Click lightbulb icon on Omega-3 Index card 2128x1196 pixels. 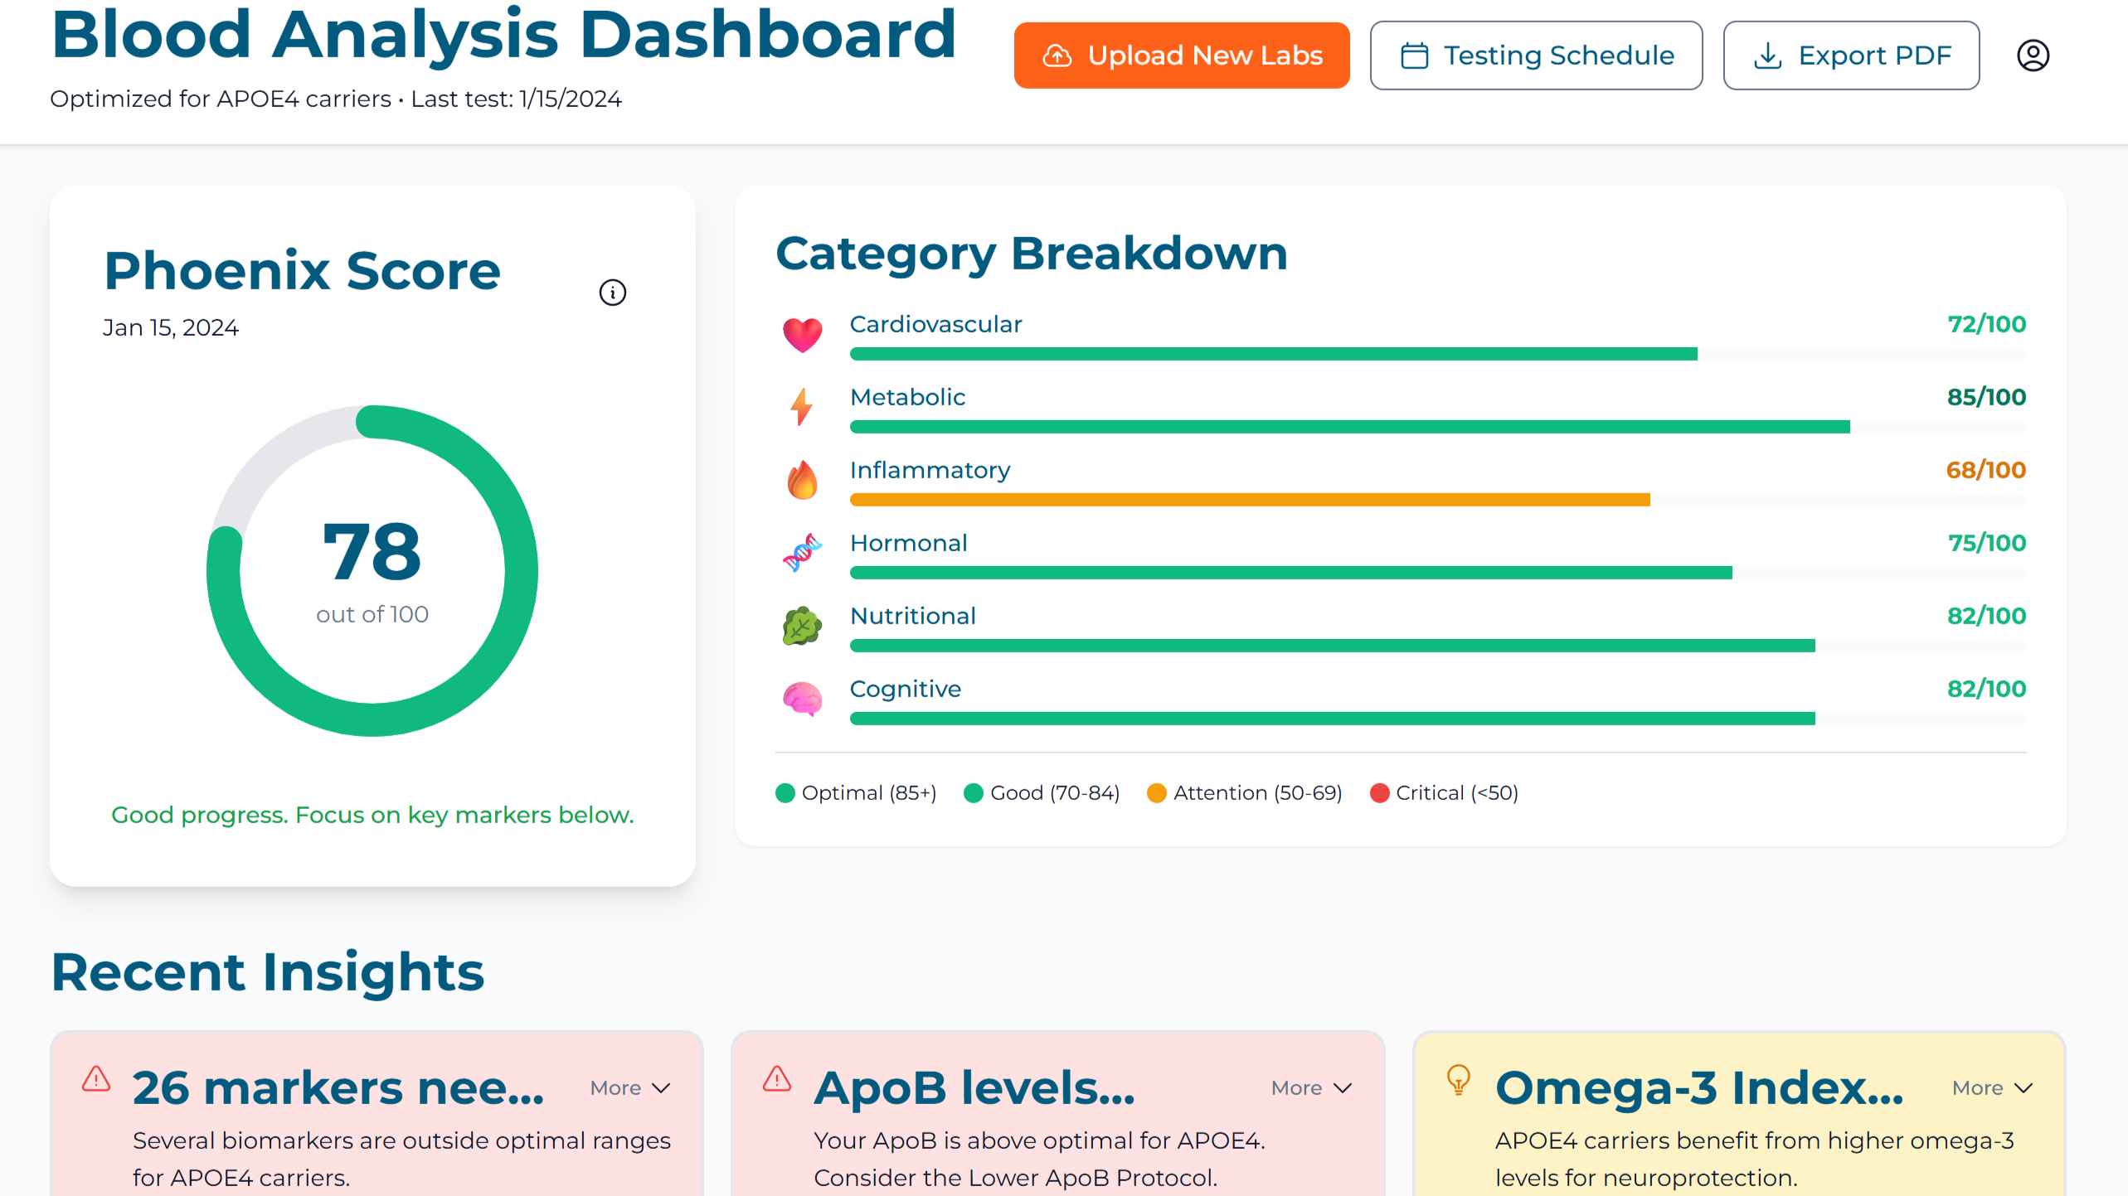[1458, 1079]
